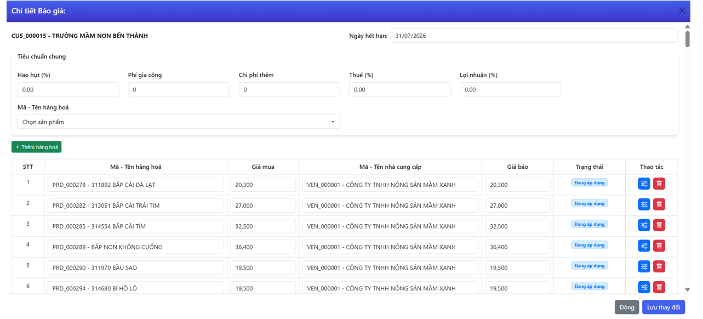Image resolution: width=703 pixels, height=319 pixels.
Task: Delete the BẮP CẢI TRÁI TIM row
Action: click(x=659, y=204)
